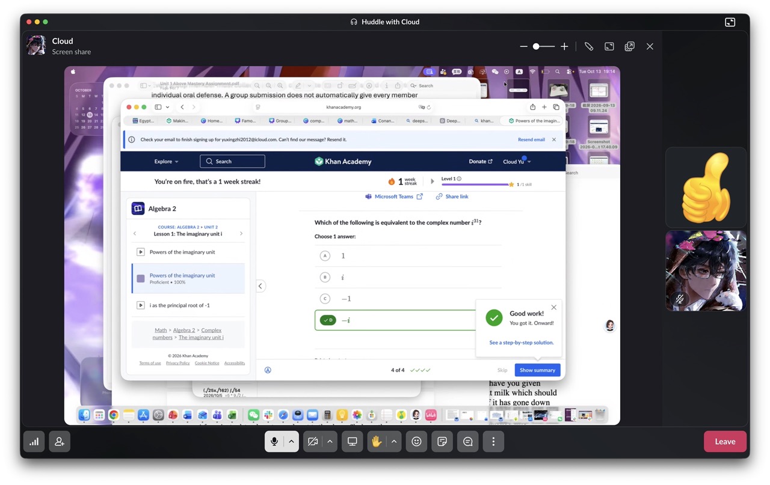Expand microphone options chevron
This screenshot has height=485, width=770.
tap(291, 442)
